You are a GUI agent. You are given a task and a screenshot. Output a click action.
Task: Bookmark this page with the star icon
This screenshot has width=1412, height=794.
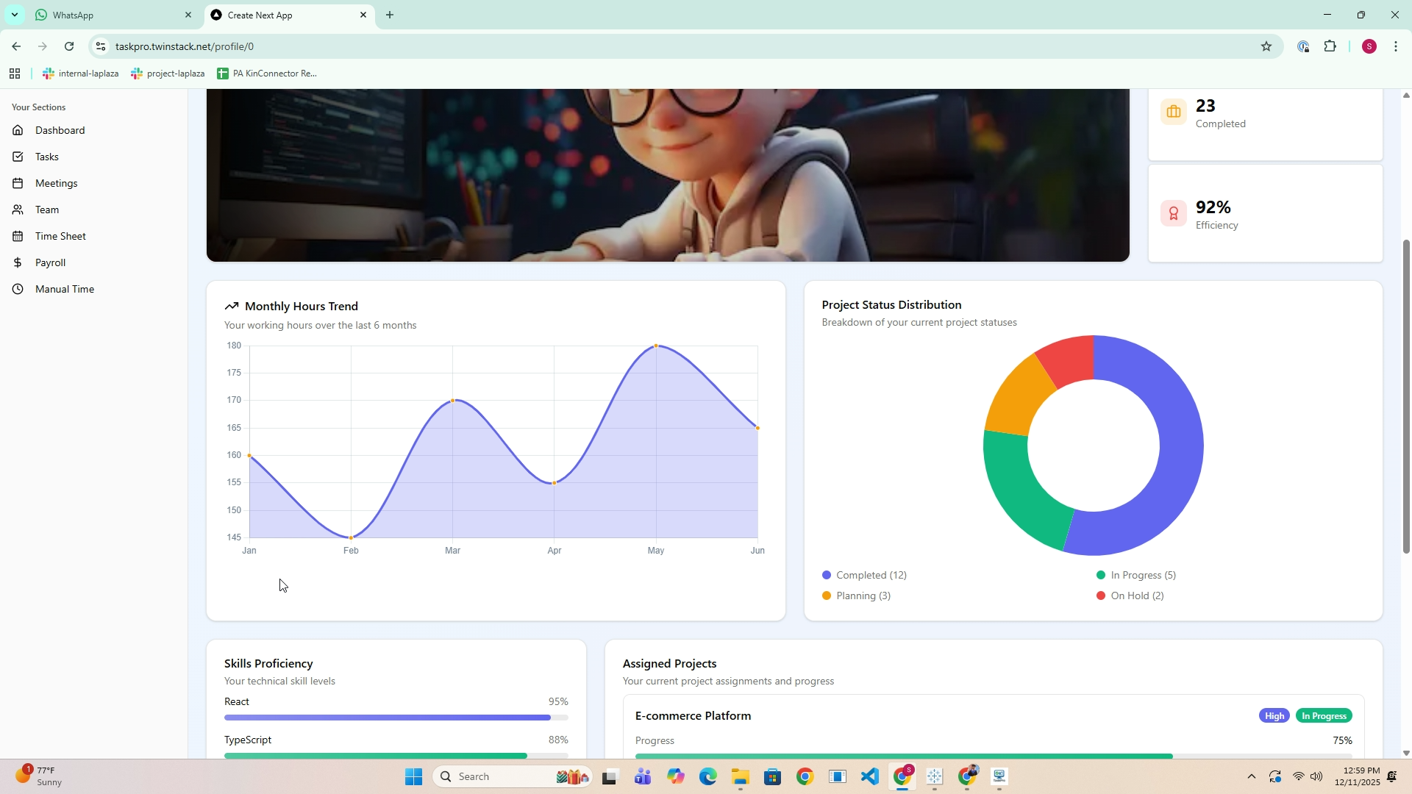pos(1266,46)
